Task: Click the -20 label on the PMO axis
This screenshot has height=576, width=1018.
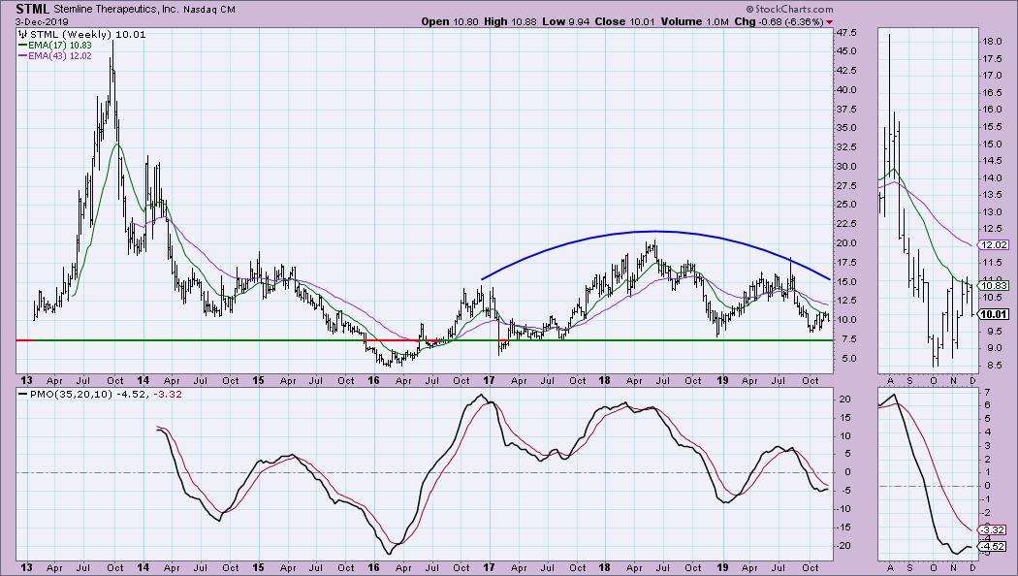Action: pos(844,546)
